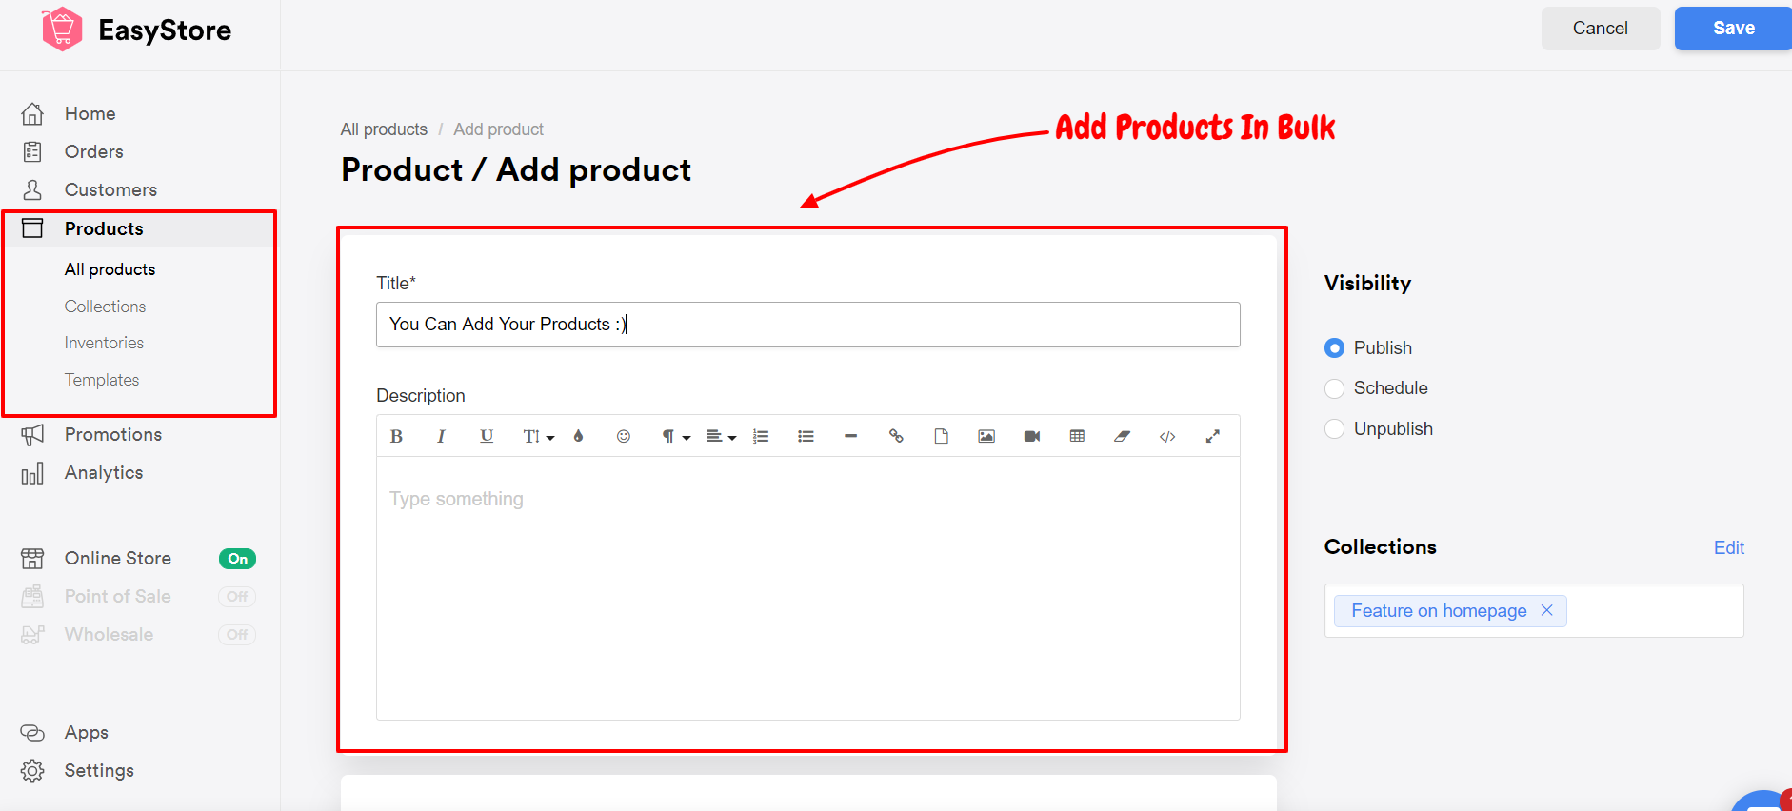Click the Visibility section heading
Screen dimensions: 1792x811
tap(1367, 284)
